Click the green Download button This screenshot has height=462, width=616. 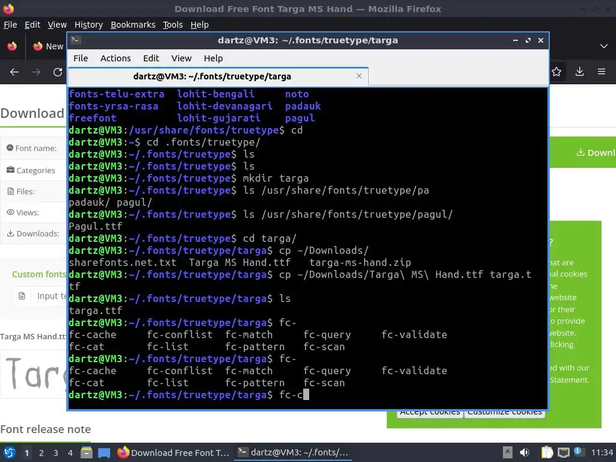click(x=582, y=152)
